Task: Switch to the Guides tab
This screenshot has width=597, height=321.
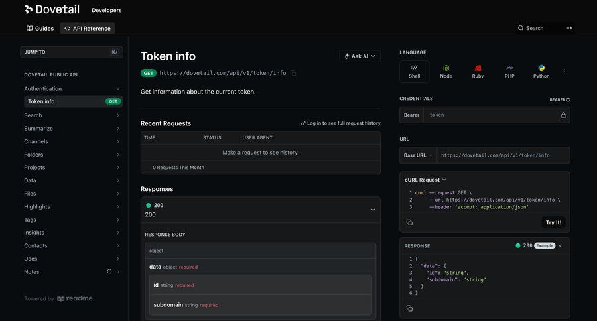Action: (40, 28)
